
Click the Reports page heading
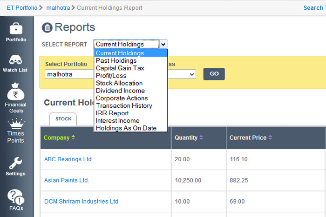[x=75, y=27]
